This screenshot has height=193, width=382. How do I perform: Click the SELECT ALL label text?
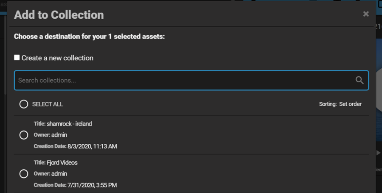[48, 104]
